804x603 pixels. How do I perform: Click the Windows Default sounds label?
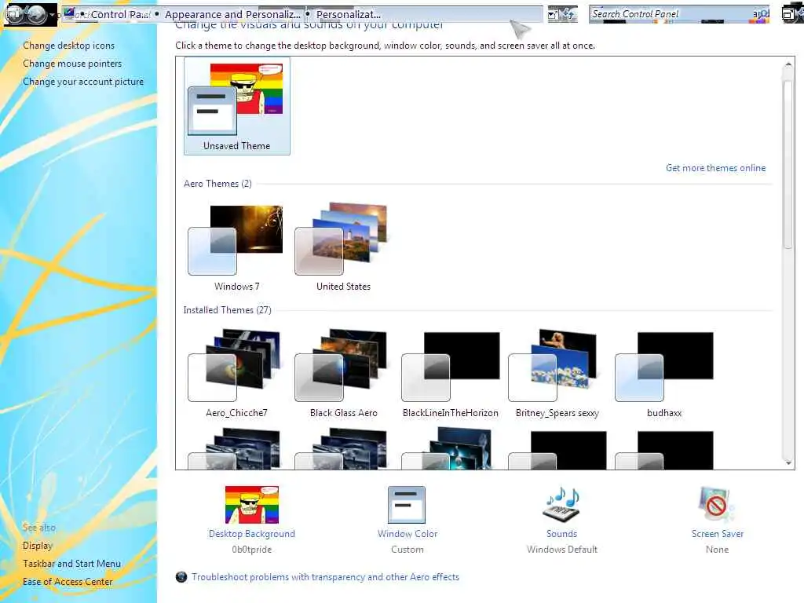[562, 549]
